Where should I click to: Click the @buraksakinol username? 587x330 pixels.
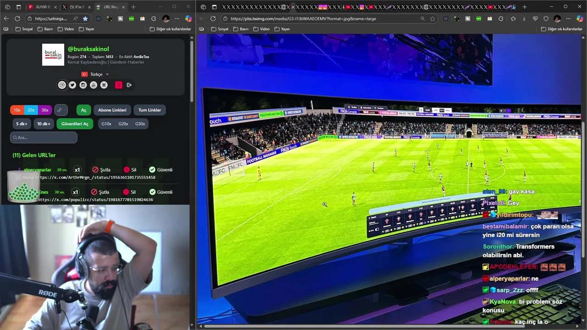[x=89, y=49]
